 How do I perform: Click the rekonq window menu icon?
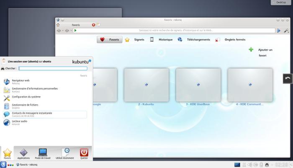58,20
